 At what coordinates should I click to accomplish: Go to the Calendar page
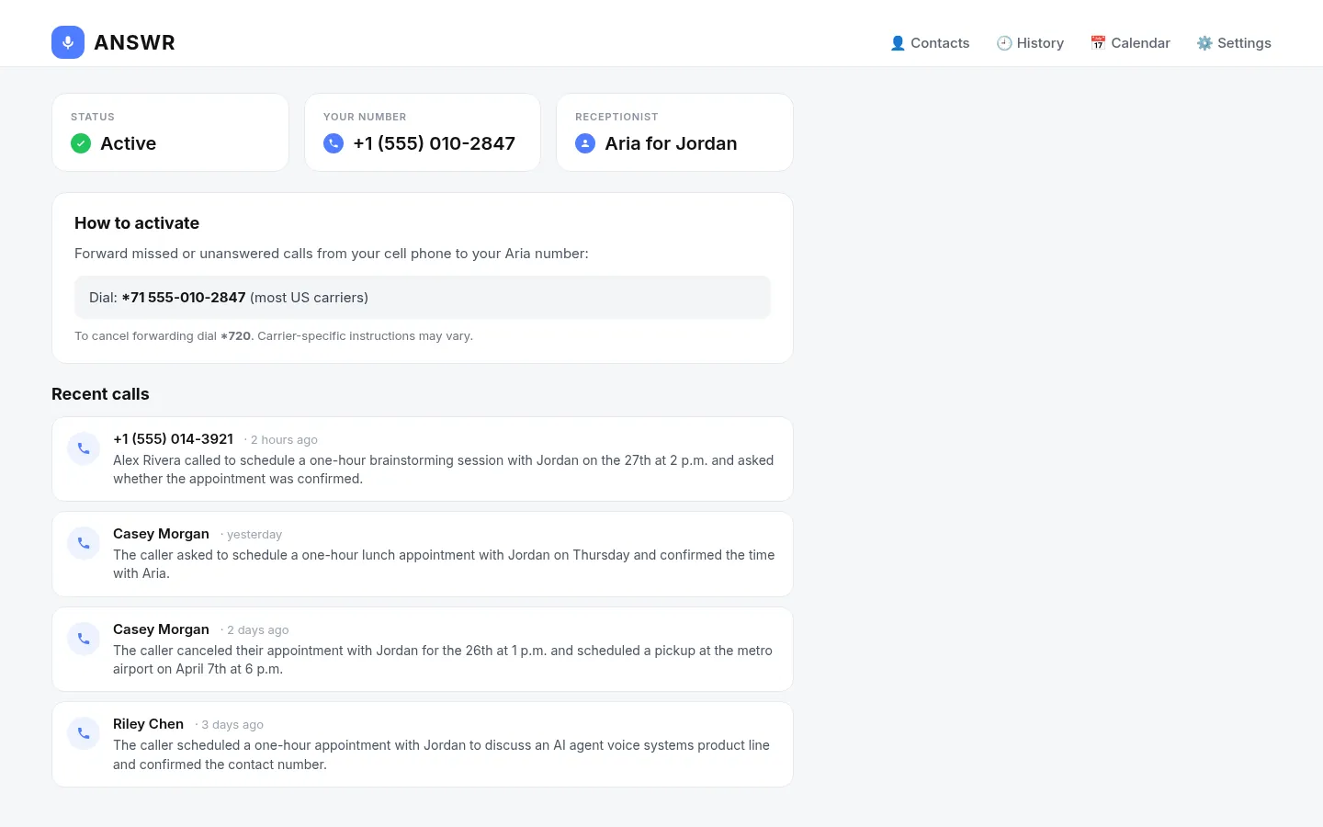pyautogui.click(x=1130, y=43)
